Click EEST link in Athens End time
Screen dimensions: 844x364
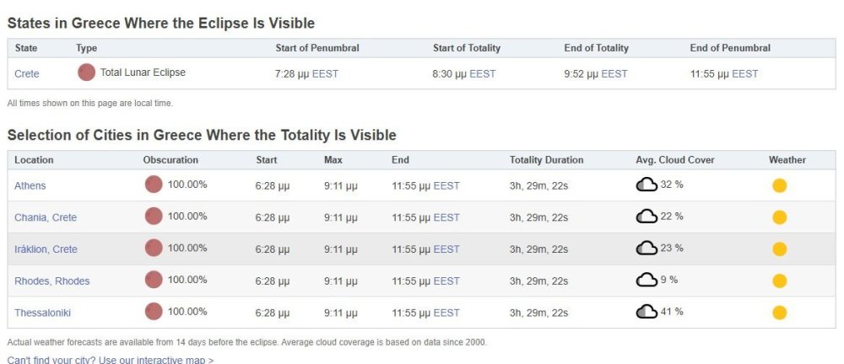(446, 185)
